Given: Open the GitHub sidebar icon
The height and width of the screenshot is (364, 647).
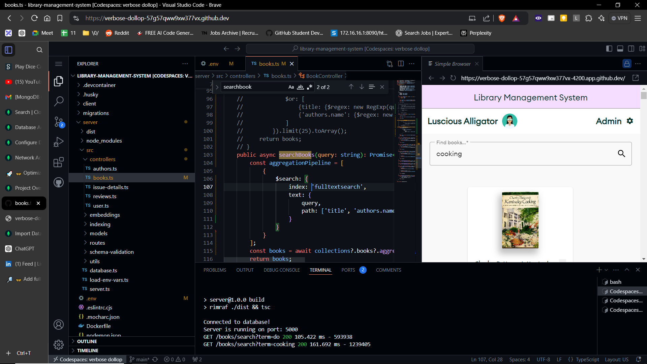Looking at the screenshot, I should tap(59, 182).
